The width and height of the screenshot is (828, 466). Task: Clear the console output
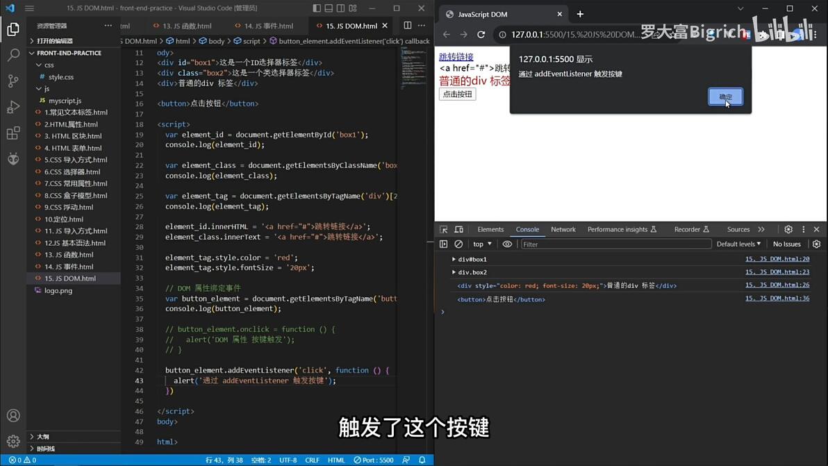coord(458,244)
